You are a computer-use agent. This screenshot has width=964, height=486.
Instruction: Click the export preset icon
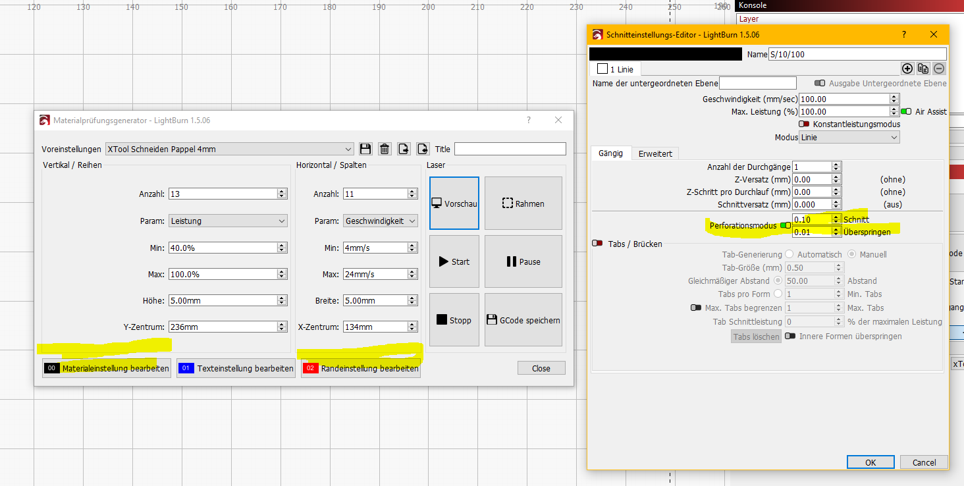coord(404,149)
